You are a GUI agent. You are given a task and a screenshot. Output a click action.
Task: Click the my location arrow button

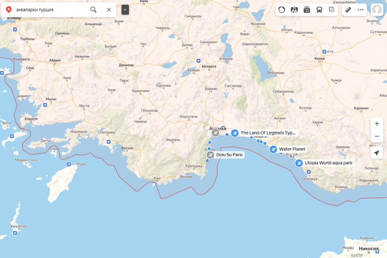click(377, 153)
